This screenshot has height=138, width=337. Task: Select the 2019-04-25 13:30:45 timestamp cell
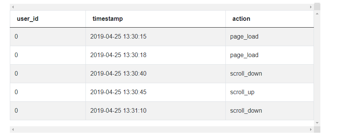[155, 92]
